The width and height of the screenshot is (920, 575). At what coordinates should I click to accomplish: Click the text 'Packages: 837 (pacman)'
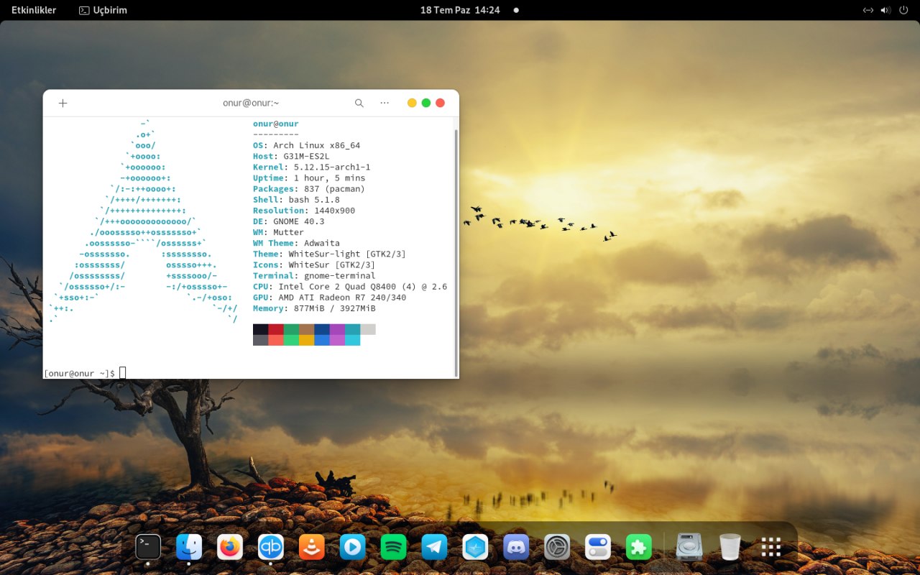(x=309, y=188)
